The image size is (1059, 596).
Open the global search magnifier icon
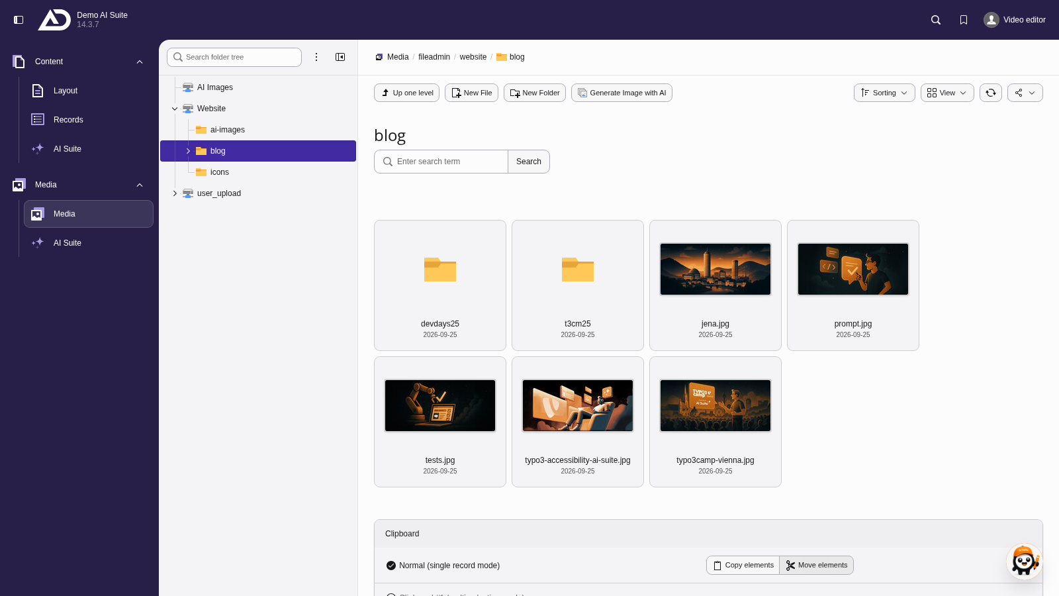(x=936, y=20)
